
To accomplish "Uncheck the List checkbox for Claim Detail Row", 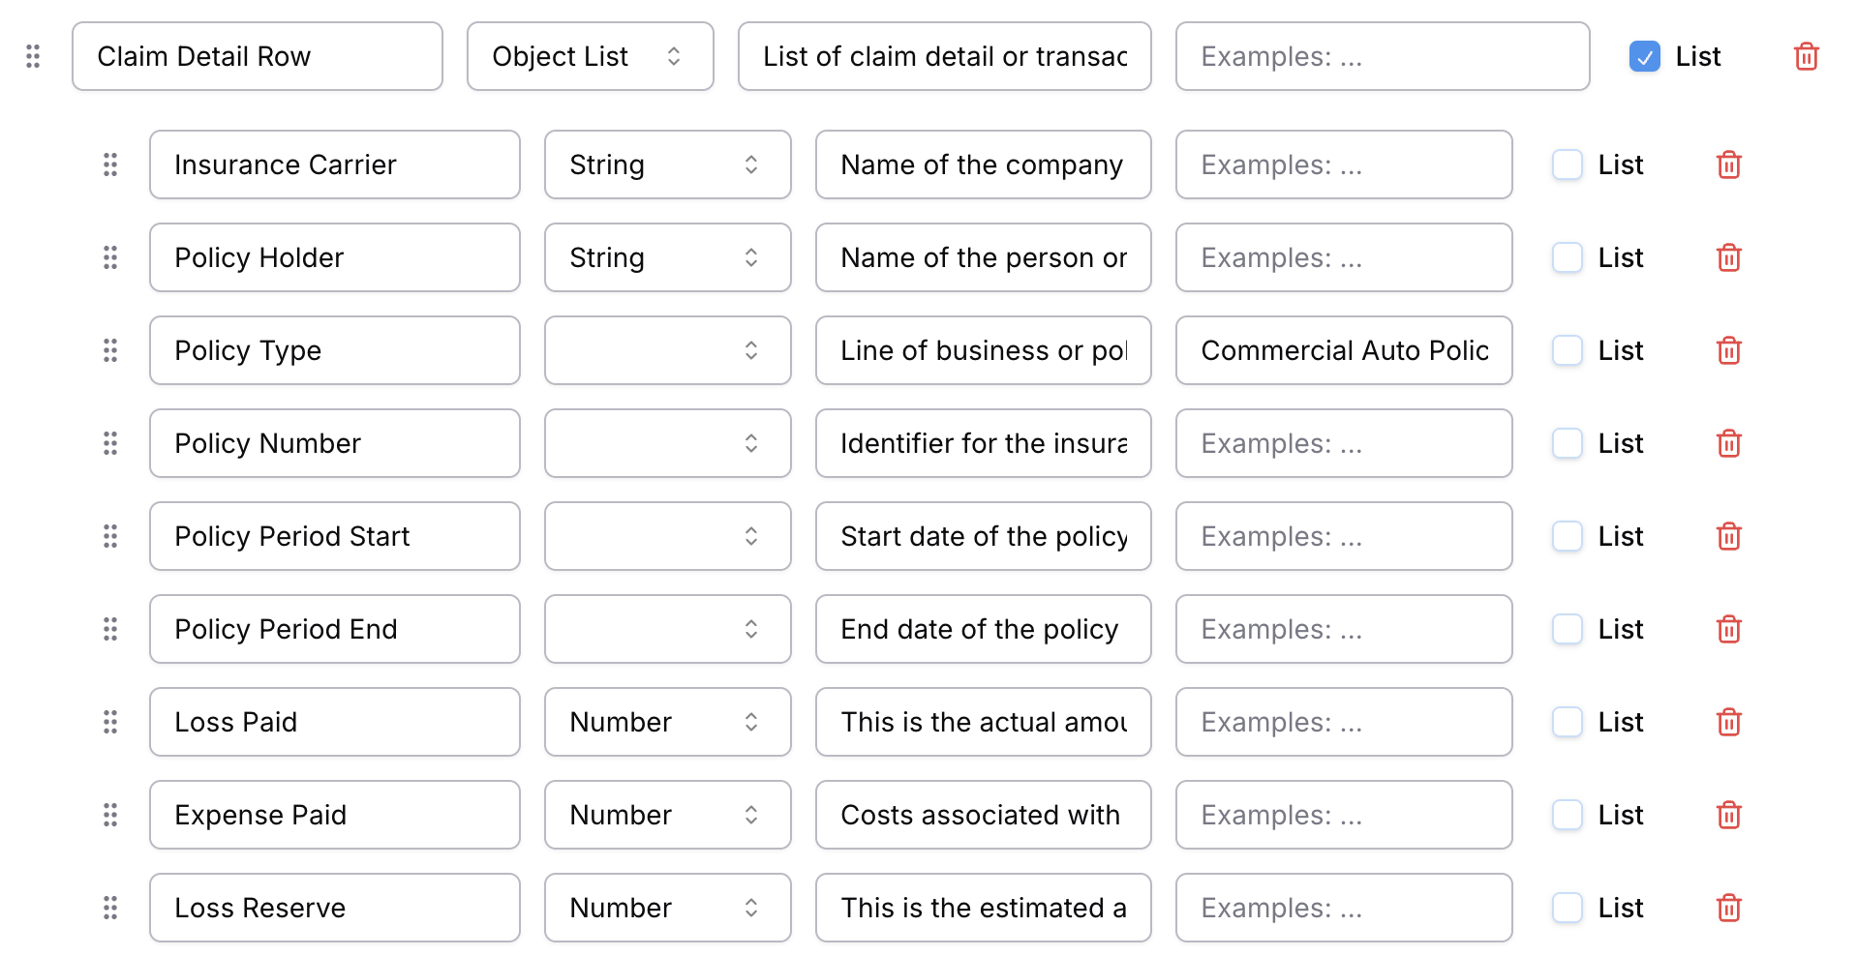I will point(1644,56).
